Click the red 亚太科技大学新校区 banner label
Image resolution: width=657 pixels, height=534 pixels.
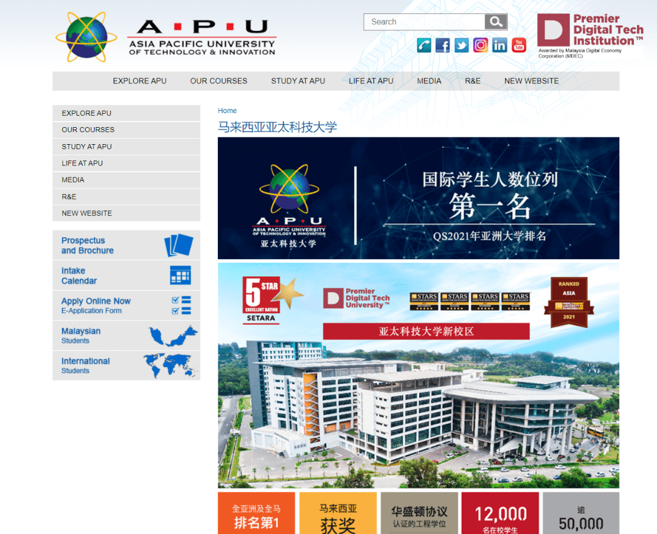click(x=426, y=331)
